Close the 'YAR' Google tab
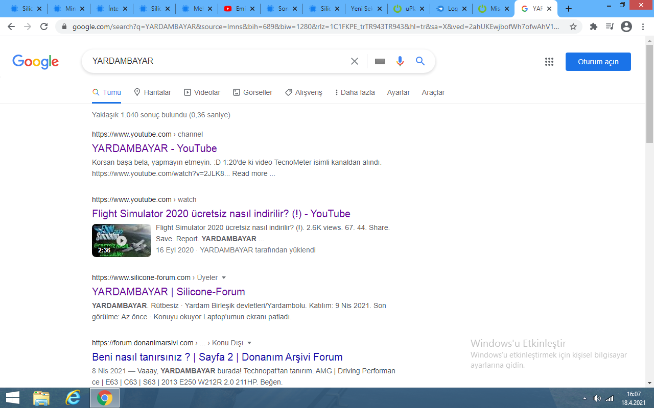 [x=550, y=9]
